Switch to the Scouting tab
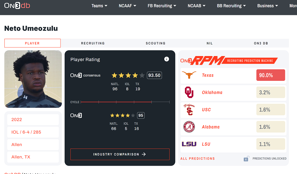This screenshot has height=174, width=297. click(x=156, y=43)
